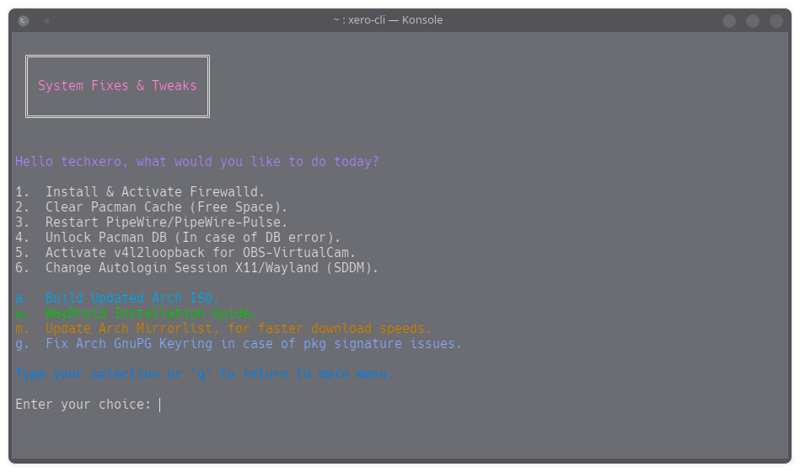Click the Konsole app icon in title bar
The height and width of the screenshot is (472, 800).
(24, 20)
